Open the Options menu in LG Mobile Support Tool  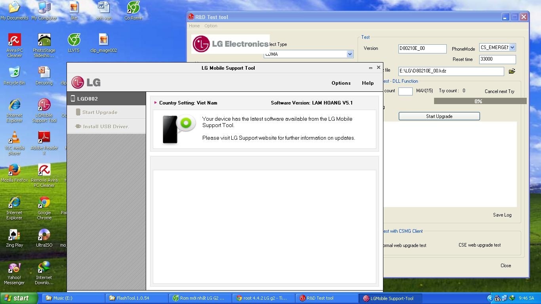pos(341,83)
